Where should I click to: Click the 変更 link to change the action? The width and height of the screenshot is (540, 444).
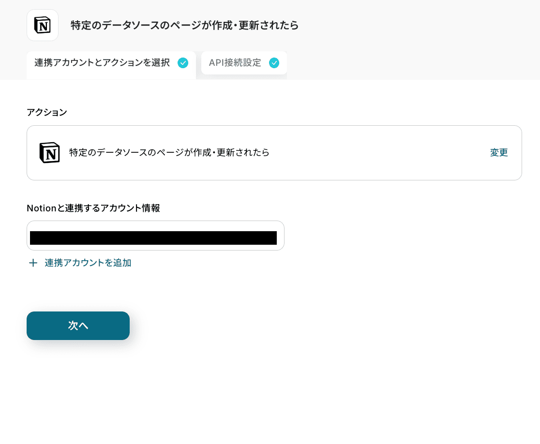click(x=499, y=153)
